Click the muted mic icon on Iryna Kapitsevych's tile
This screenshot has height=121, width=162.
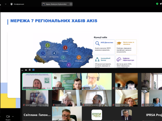point(24,105)
